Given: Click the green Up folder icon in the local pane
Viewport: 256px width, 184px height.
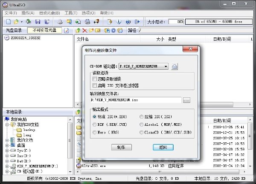Looking at the screenshot, I should click(78, 112).
